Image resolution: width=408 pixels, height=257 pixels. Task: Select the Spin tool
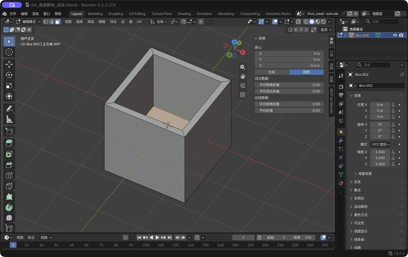click(9, 207)
